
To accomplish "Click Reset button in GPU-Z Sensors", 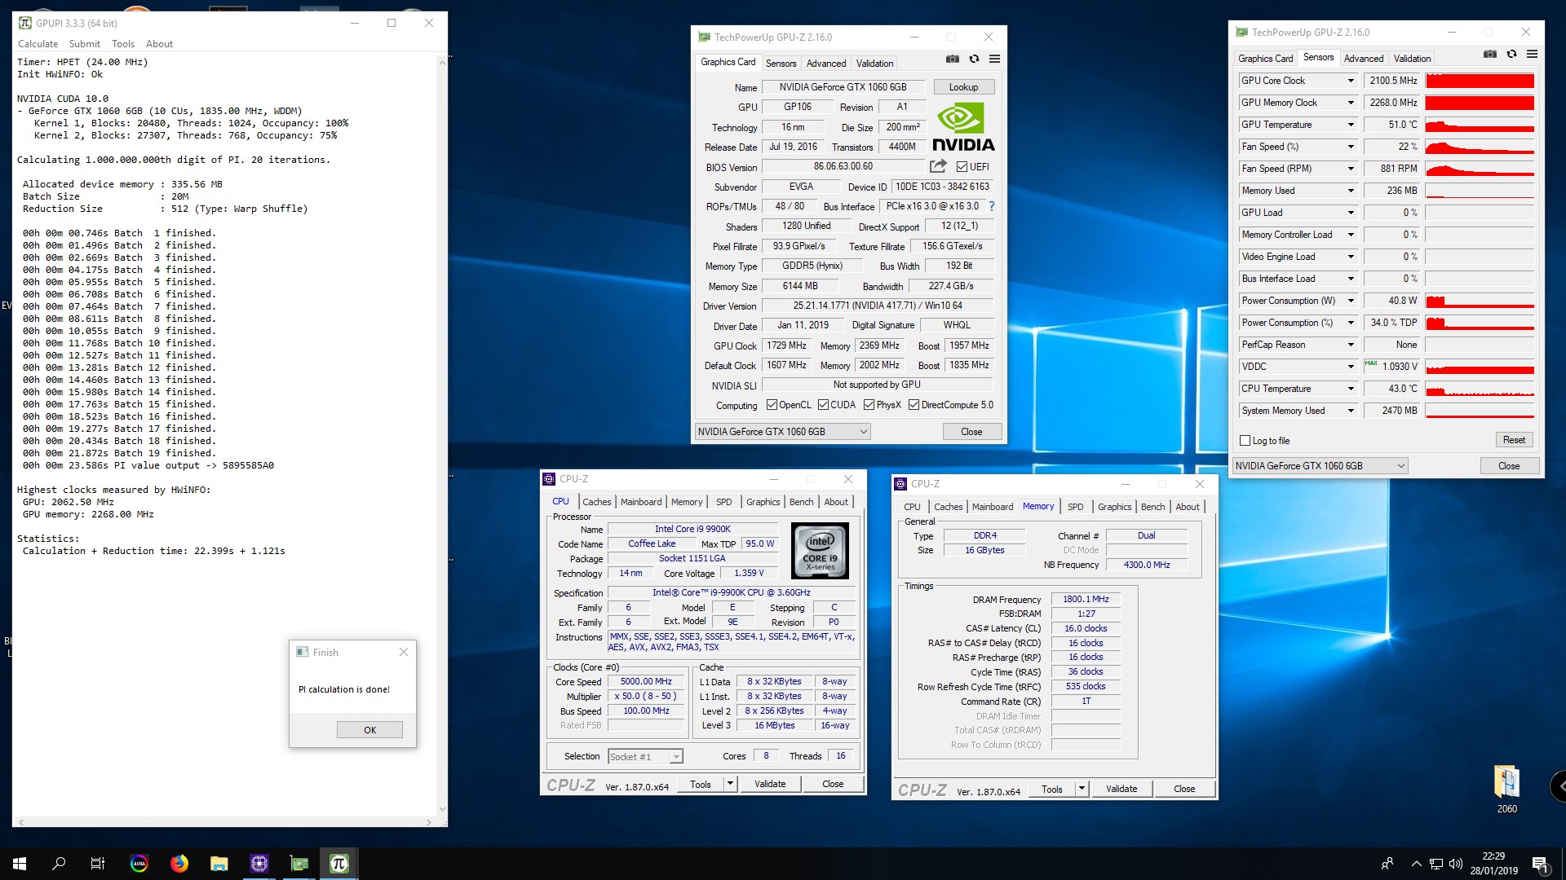I will coord(1514,440).
